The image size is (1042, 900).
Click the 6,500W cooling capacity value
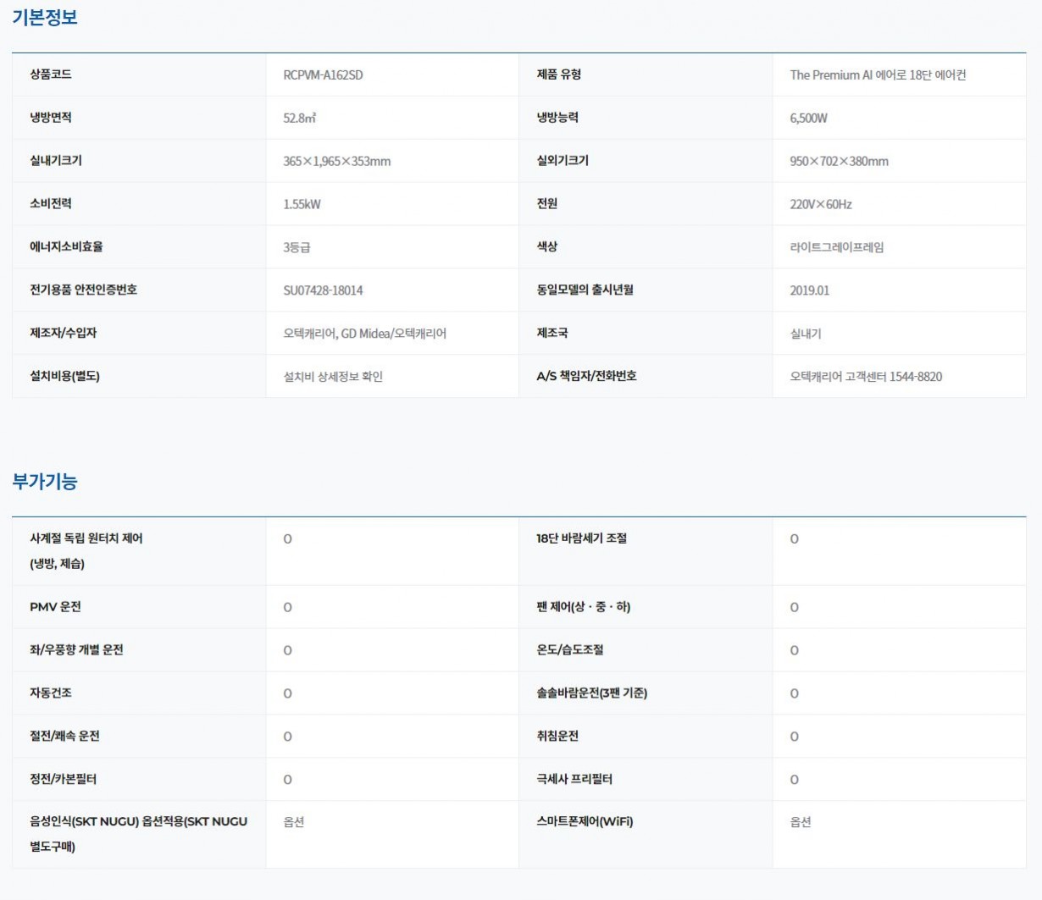point(808,119)
